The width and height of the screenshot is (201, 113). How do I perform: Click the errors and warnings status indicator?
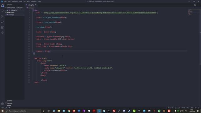(x=4, y=108)
